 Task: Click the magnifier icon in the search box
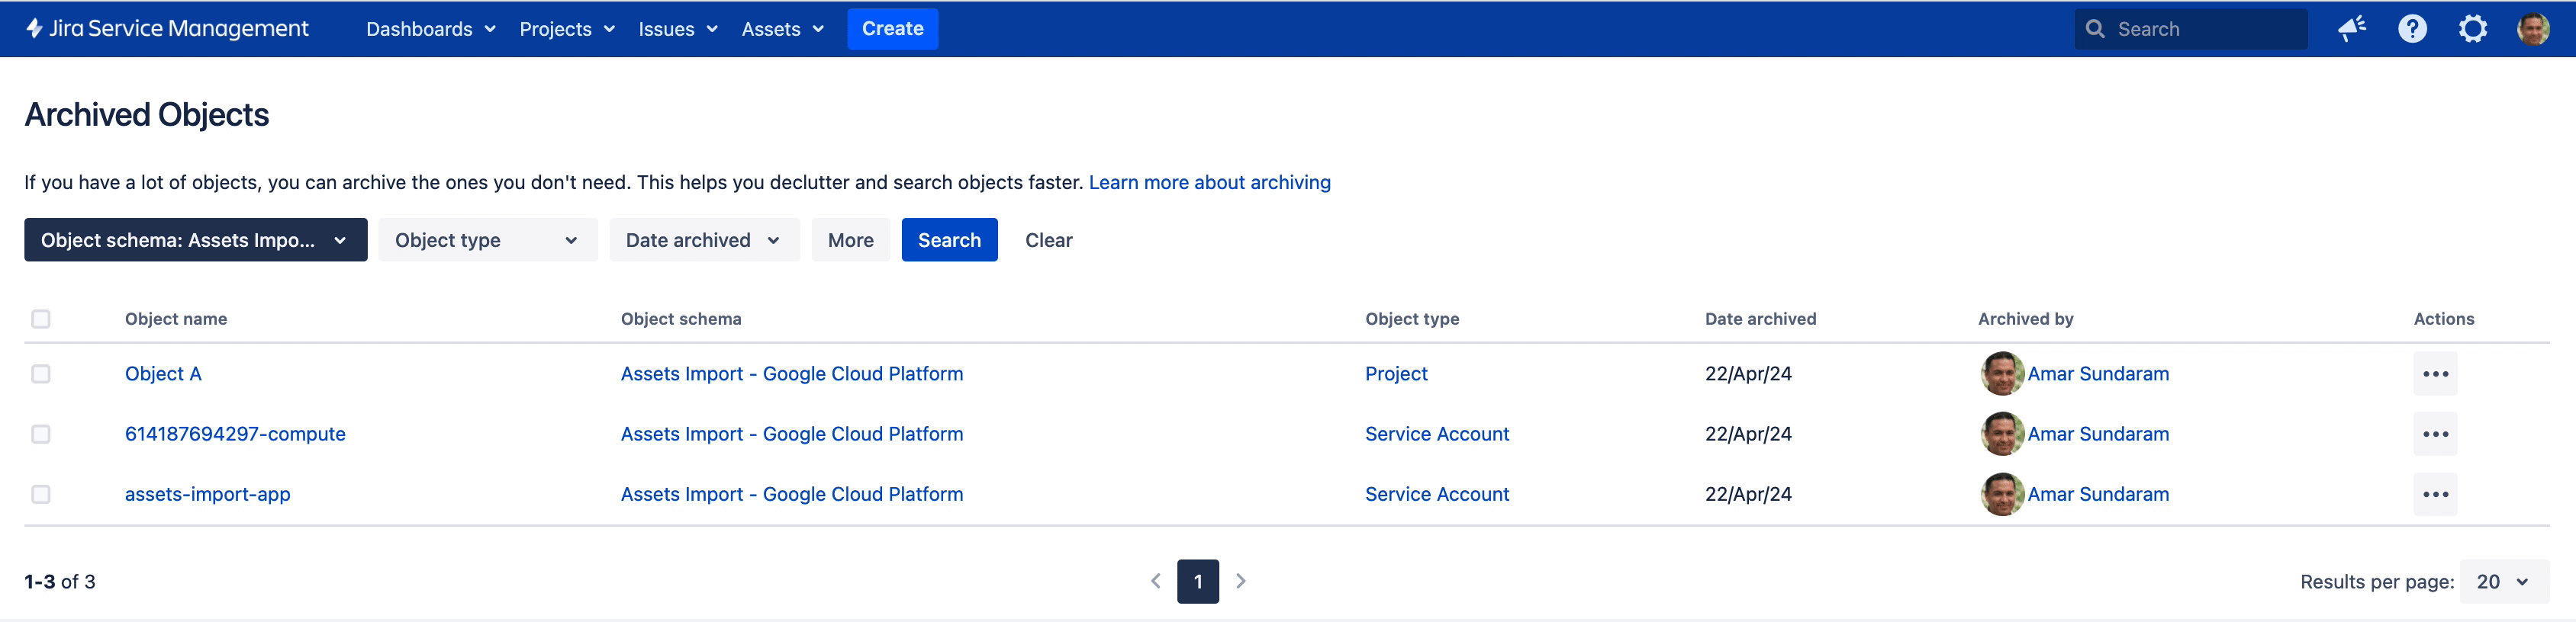pos(2095,29)
